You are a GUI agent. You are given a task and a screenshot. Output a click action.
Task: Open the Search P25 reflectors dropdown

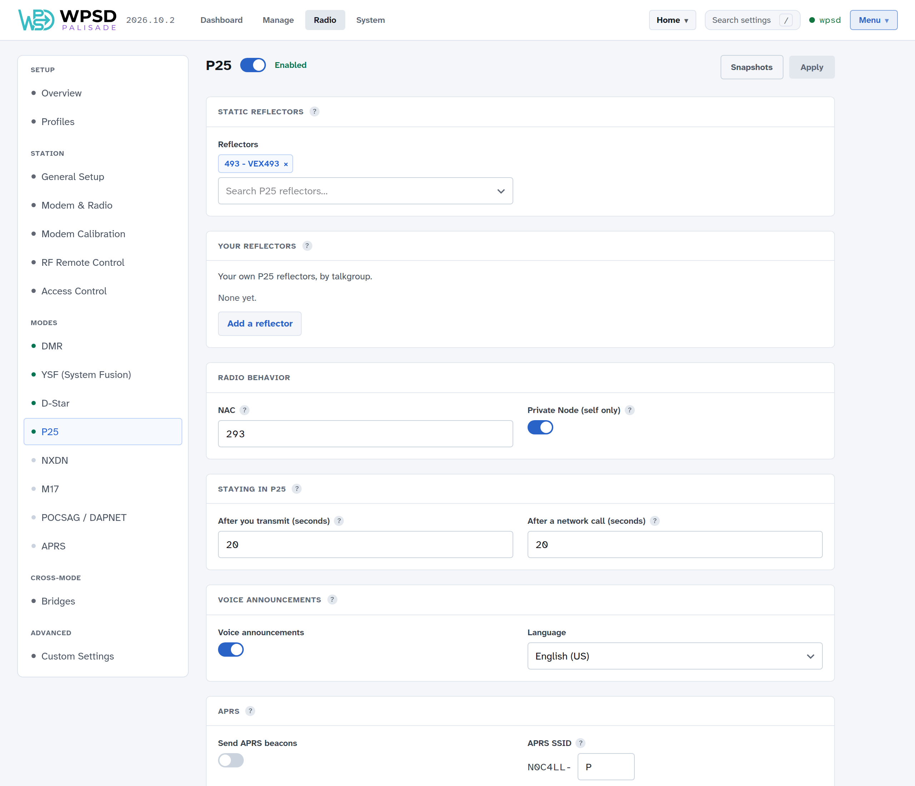[x=365, y=191]
